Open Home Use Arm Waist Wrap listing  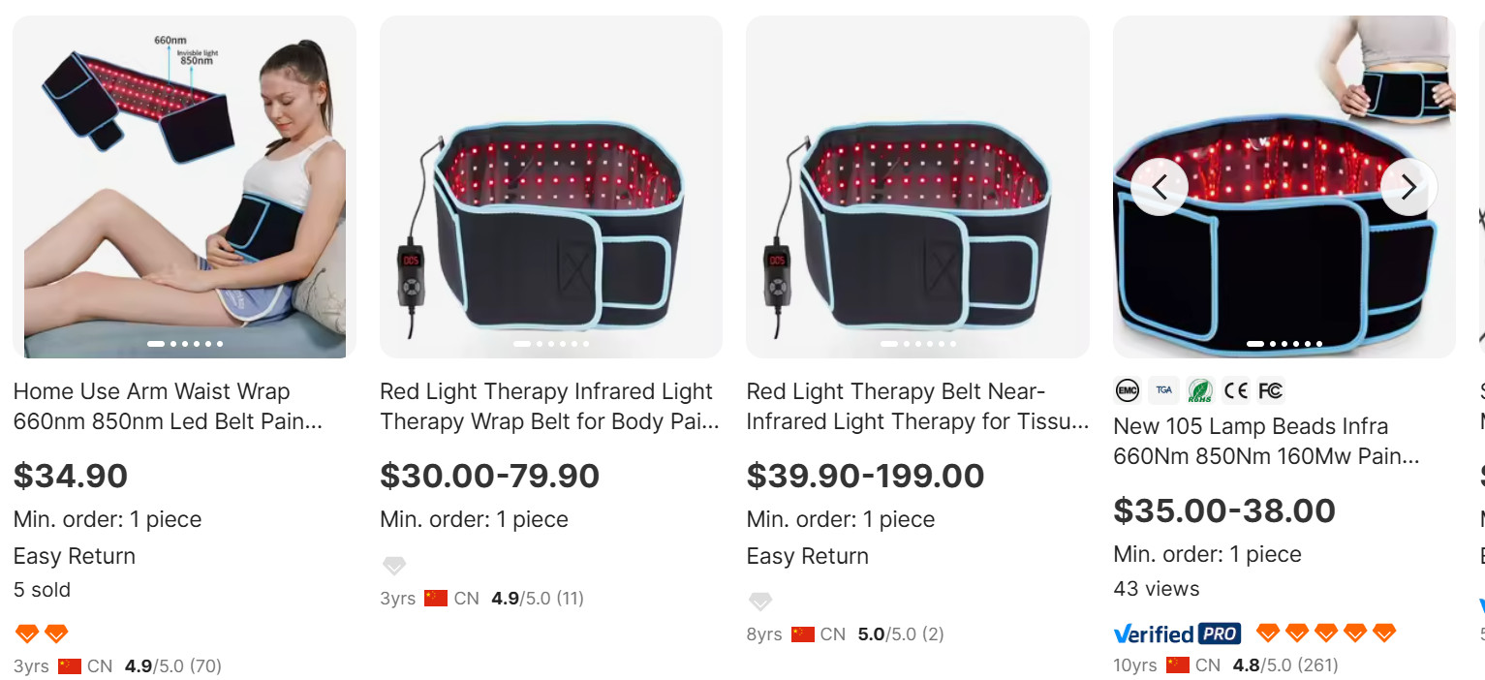pyautogui.click(x=167, y=407)
